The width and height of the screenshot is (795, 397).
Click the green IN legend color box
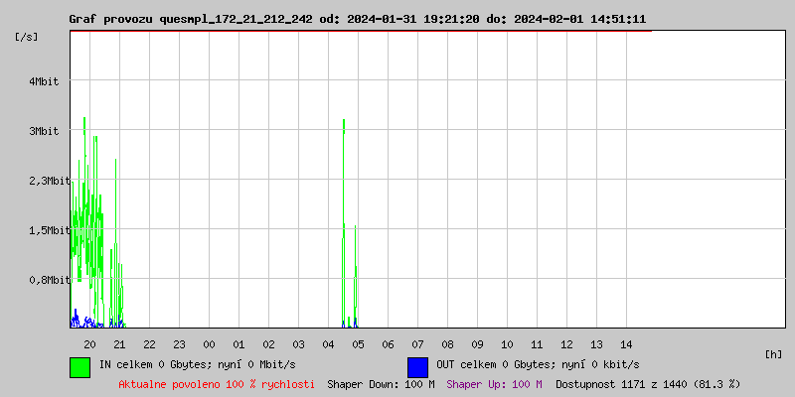tap(79, 366)
